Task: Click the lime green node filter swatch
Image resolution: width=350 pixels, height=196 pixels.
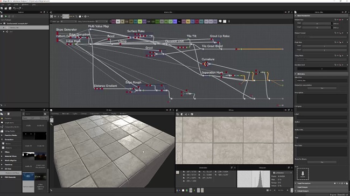Action: click(x=140, y=22)
